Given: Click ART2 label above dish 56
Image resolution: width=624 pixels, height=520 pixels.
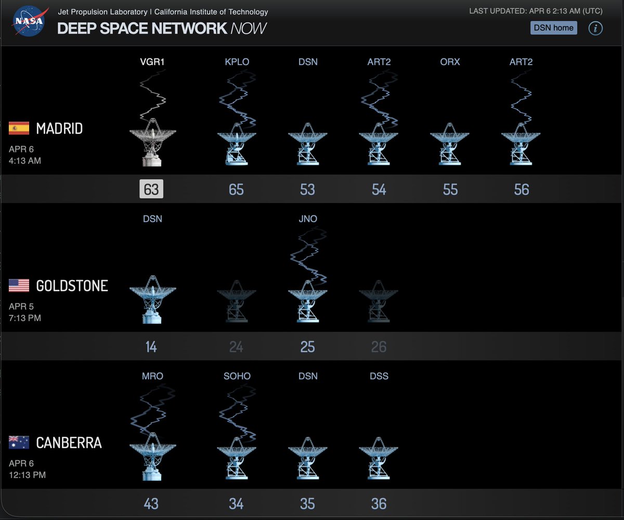Looking at the screenshot, I should pos(521,61).
